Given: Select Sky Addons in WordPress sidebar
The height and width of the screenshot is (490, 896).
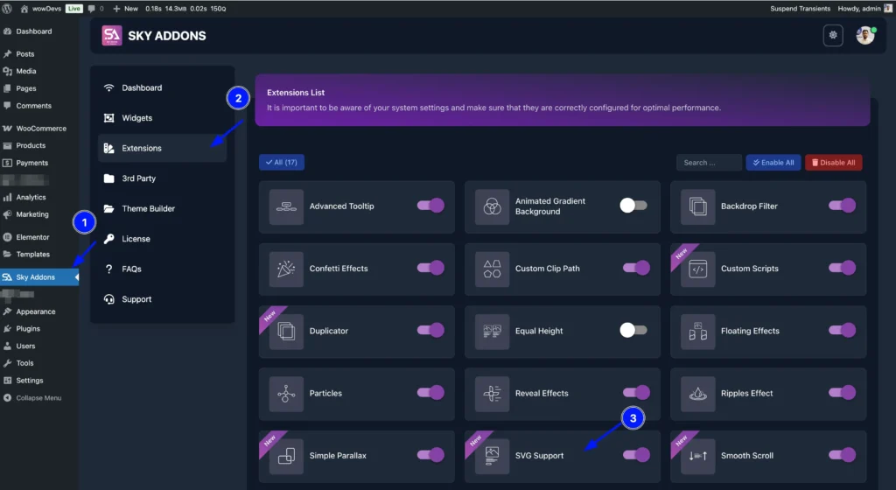Looking at the screenshot, I should pyautogui.click(x=39, y=277).
